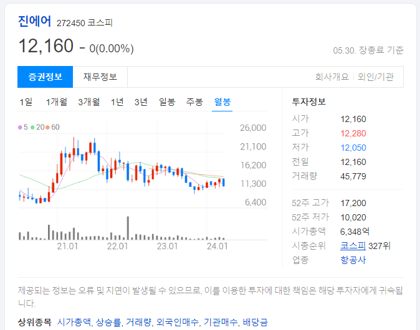The width and height of the screenshot is (420, 330).
Task: Click the green 20 moving average legend dot
Action: pos(32,128)
